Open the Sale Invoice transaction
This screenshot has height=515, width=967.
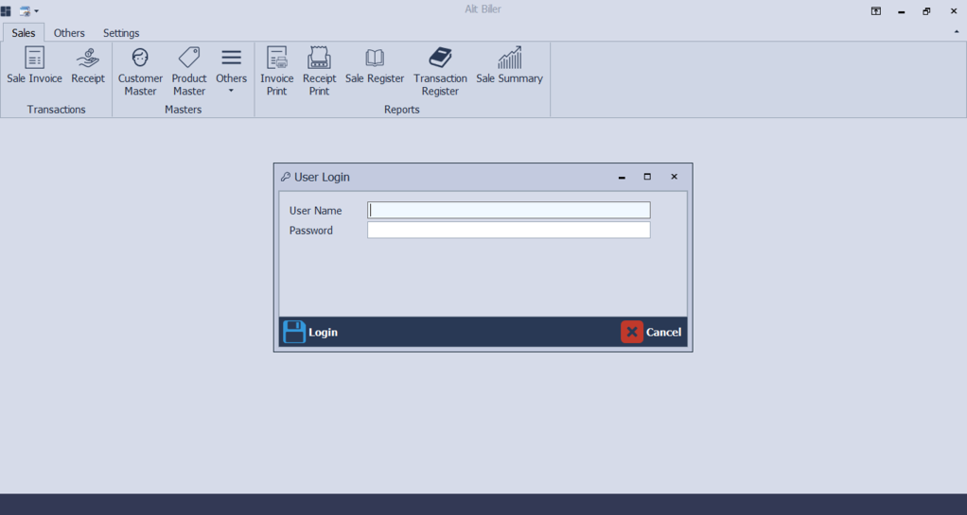[34, 65]
